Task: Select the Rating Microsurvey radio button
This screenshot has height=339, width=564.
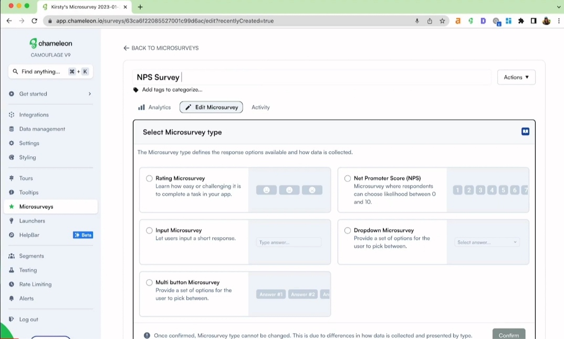Action: click(149, 178)
